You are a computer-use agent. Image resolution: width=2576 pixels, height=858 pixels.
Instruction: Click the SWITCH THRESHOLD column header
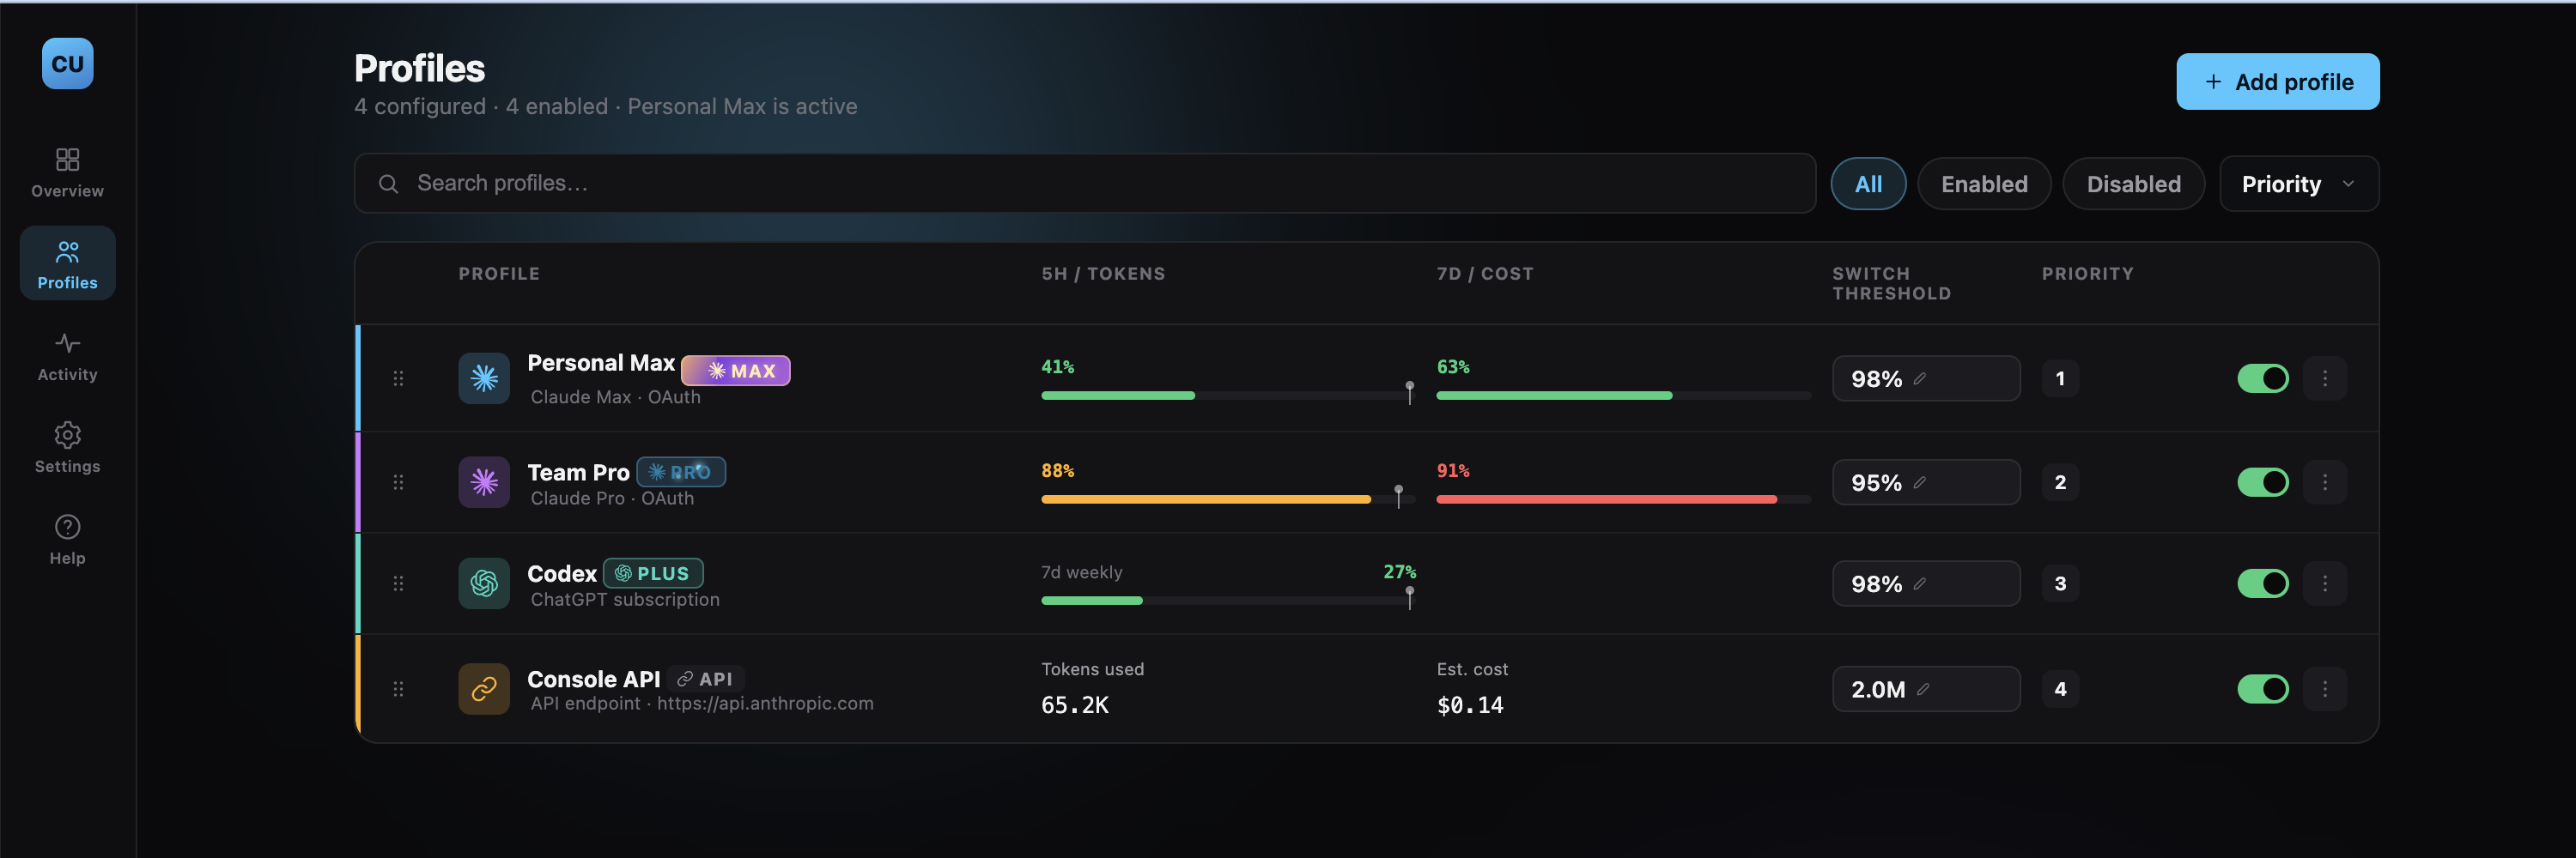pos(1890,284)
